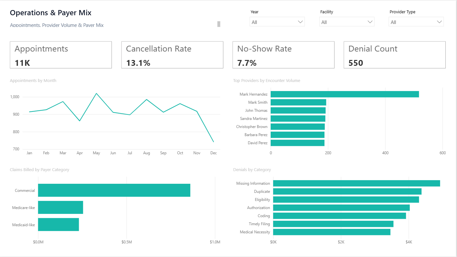Image resolution: width=457 pixels, height=257 pixels.
Task: Open the Year filter dropdown
Action: (x=277, y=22)
